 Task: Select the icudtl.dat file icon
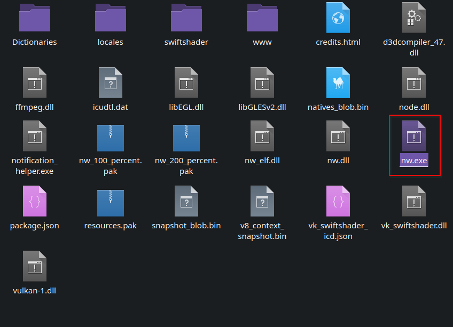pos(111,83)
